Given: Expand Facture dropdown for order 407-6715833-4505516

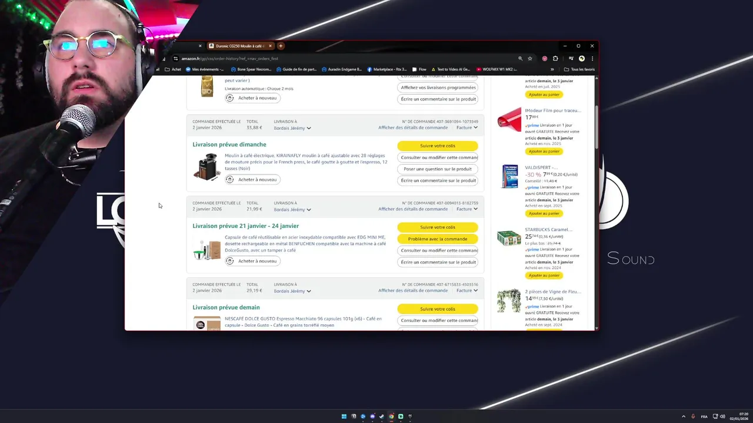Looking at the screenshot, I should coord(467,291).
